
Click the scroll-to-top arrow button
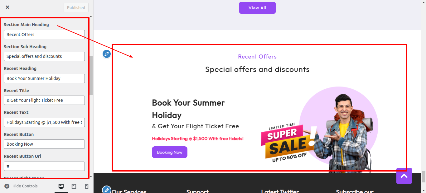(x=404, y=176)
